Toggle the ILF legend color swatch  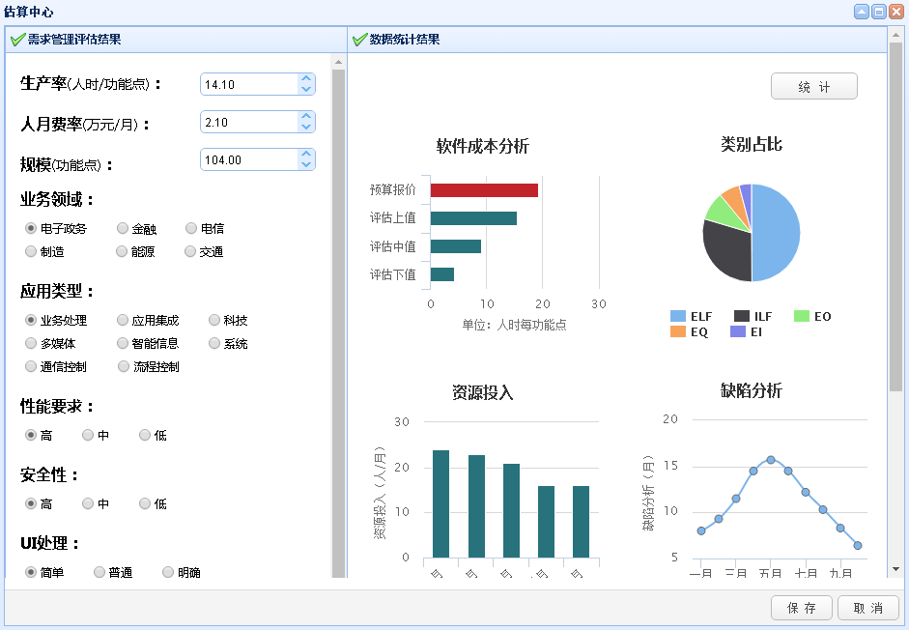(742, 316)
